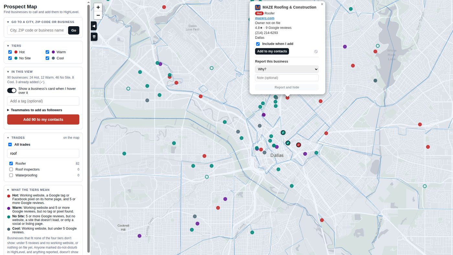Viewport: 453px width, 255px height.
Task: Toggle the No Site tier checkbox
Action: pyautogui.click(x=10, y=58)
